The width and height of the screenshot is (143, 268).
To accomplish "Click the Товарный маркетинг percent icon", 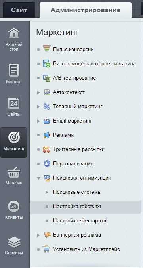I will tap(46, 107).
